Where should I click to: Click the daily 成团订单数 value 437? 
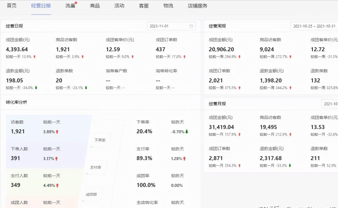(161, 49)
